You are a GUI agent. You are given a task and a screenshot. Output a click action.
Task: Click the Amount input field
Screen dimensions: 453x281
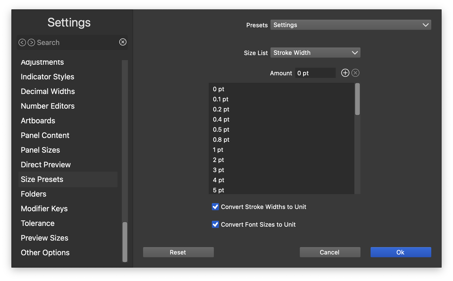click(x=315, y=73)
